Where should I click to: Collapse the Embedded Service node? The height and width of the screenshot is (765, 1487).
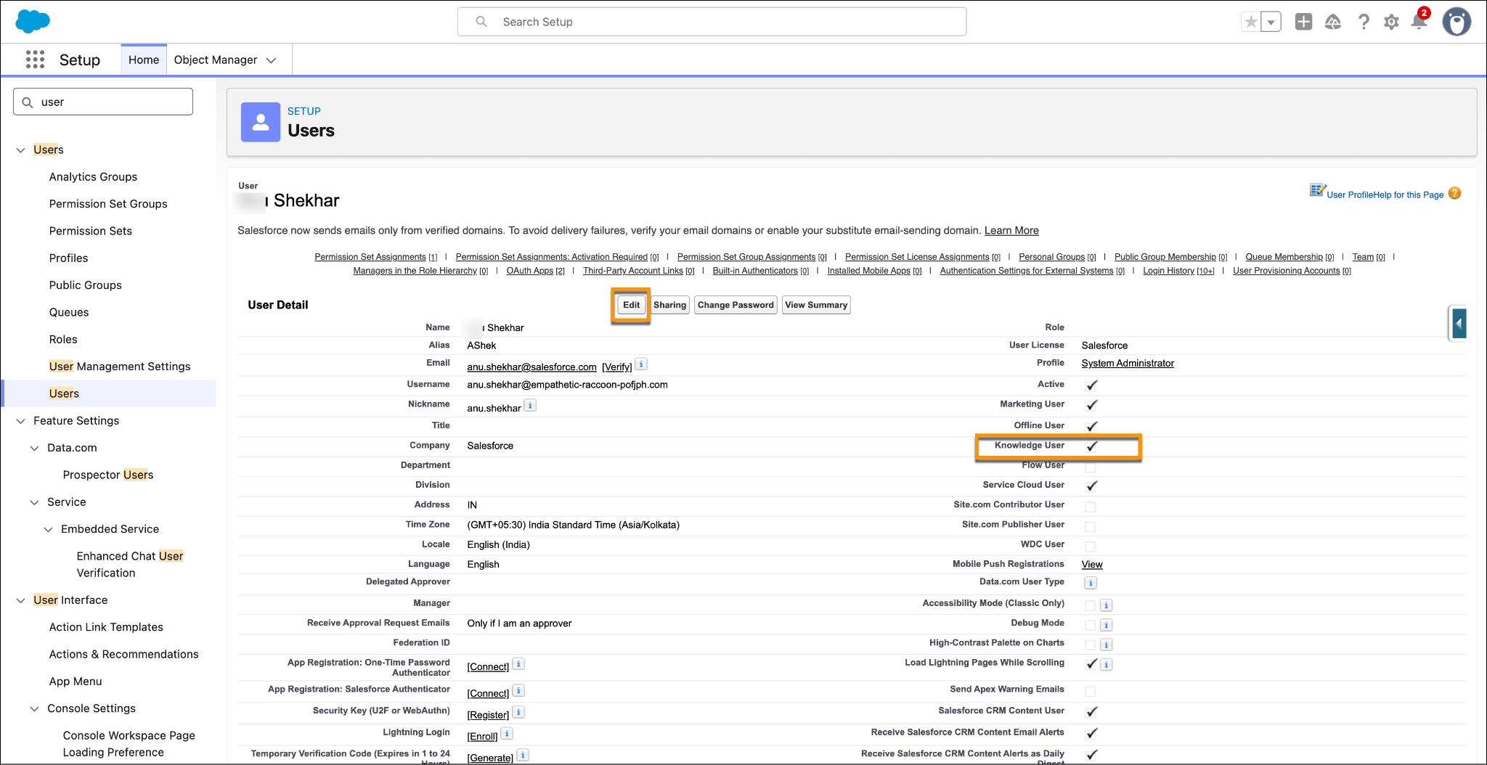pyautogui.click(x=48, y=530)
